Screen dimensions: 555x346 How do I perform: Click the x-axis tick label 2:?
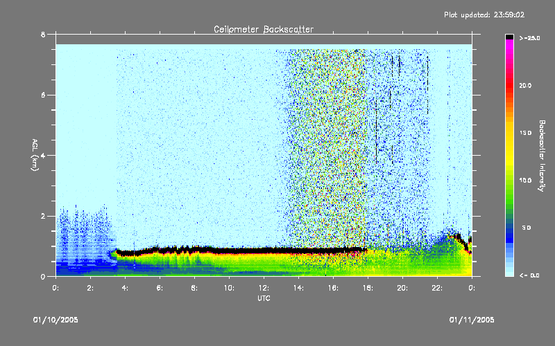[90, 288]
